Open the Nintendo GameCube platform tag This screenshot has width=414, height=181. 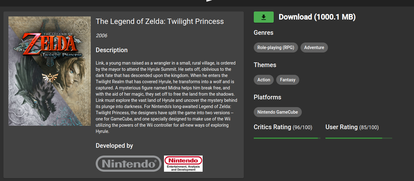coord(277,112)
